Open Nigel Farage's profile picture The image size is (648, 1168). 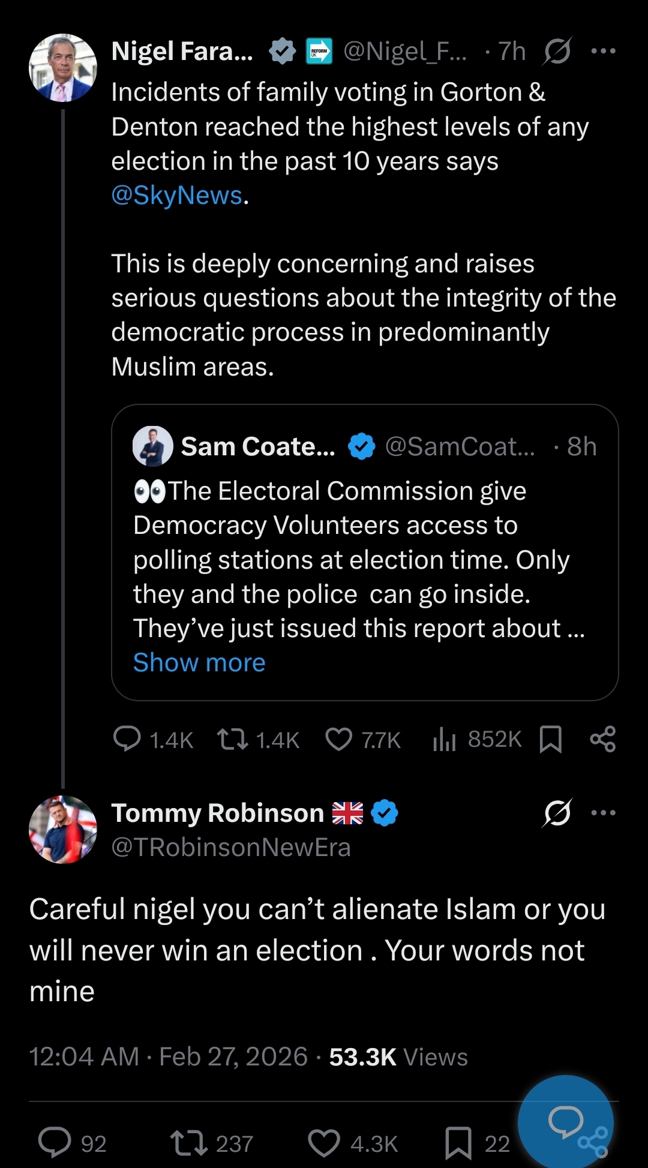[x=63, y=68]
